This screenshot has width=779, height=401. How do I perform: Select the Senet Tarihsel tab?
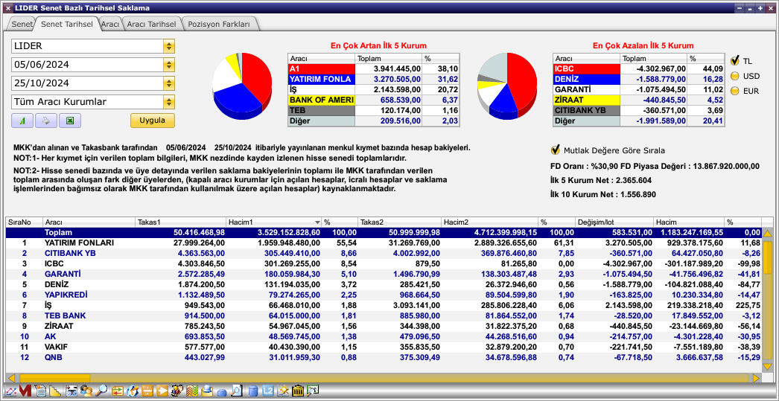[66, 24]
